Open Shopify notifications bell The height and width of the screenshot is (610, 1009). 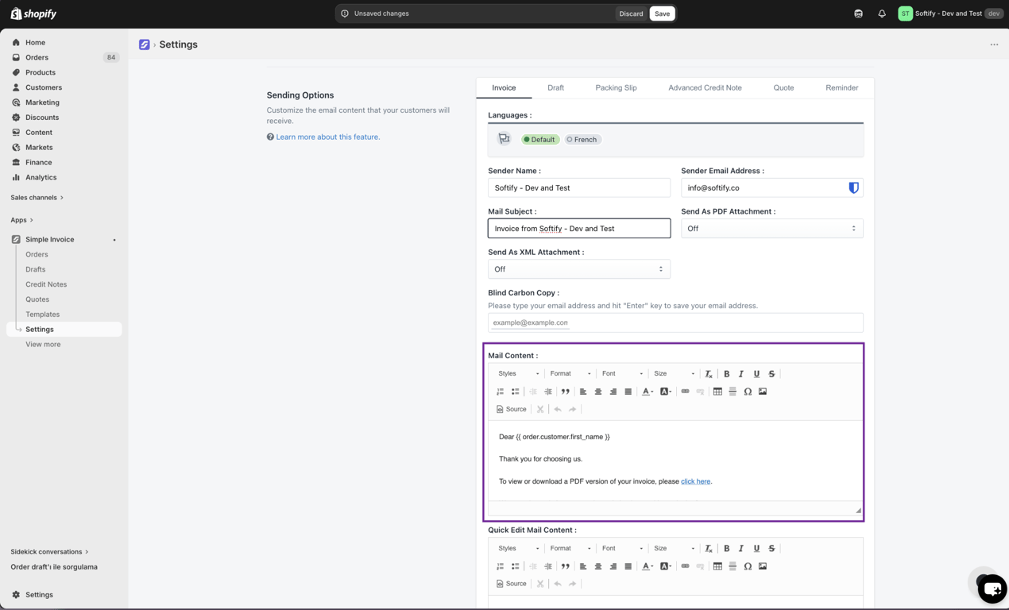click(x=882, y=14)
